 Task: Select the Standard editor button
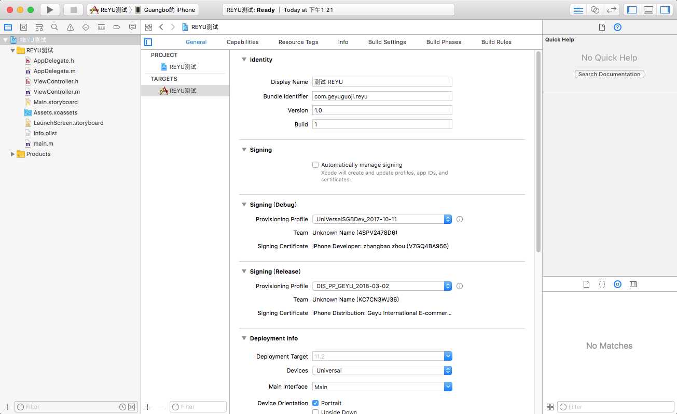(578, 10)
